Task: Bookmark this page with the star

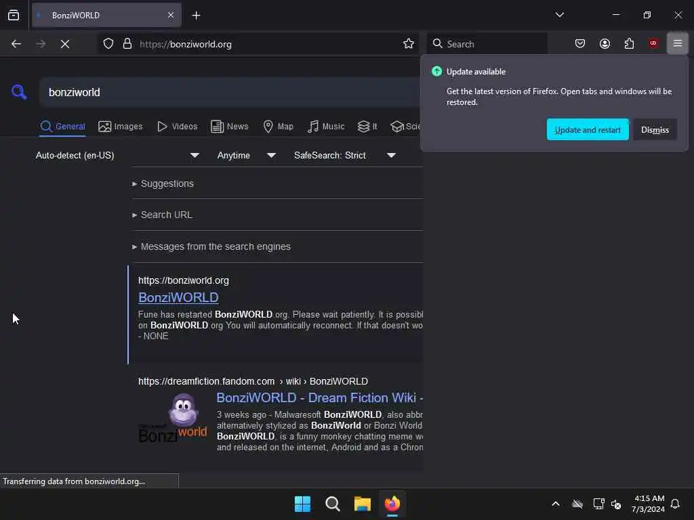Action: click(408, 44)
